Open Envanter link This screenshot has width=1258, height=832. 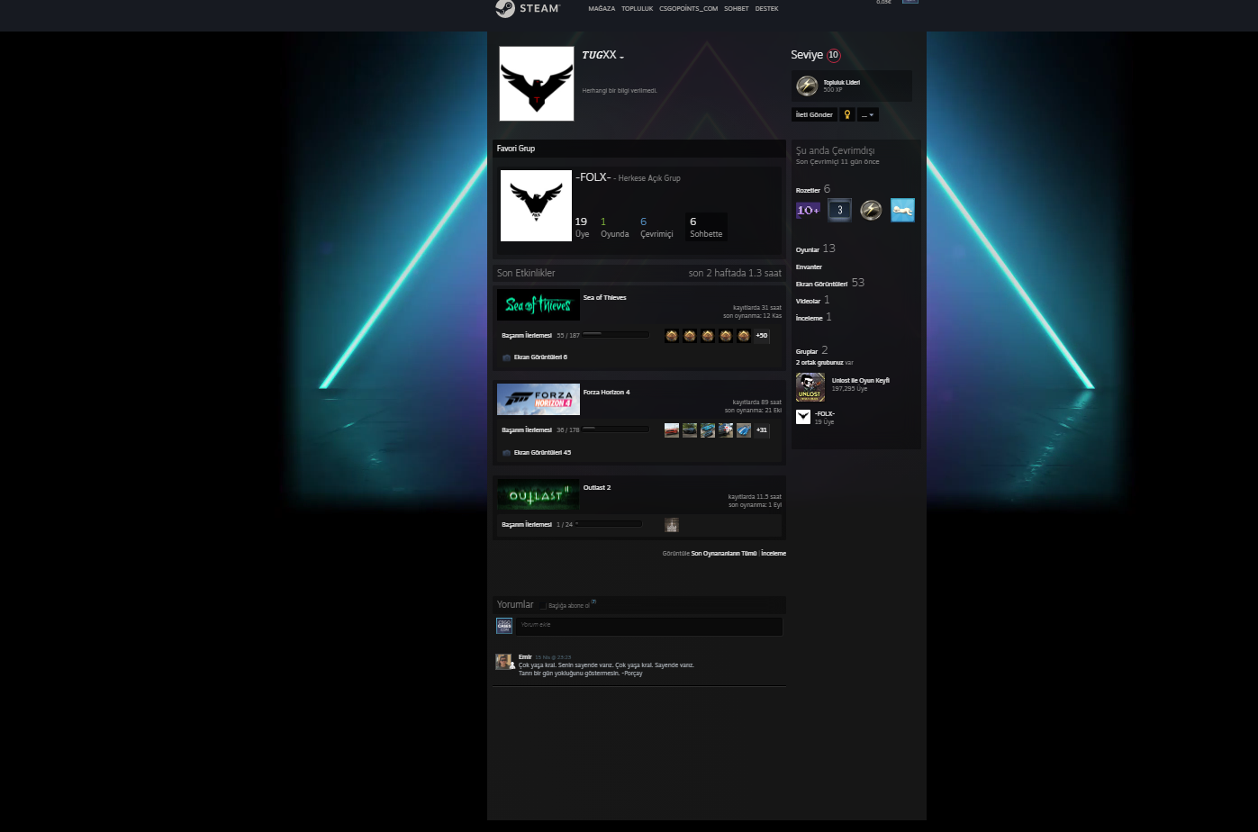click(809, 267)
